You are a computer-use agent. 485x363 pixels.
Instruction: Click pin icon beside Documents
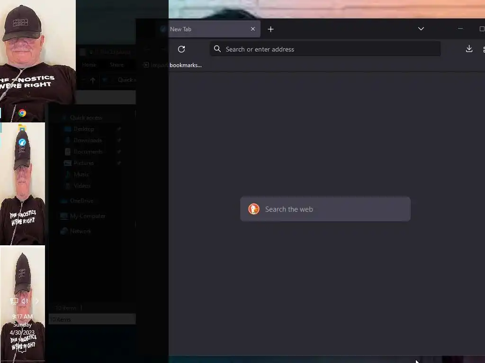click(119, 152)
